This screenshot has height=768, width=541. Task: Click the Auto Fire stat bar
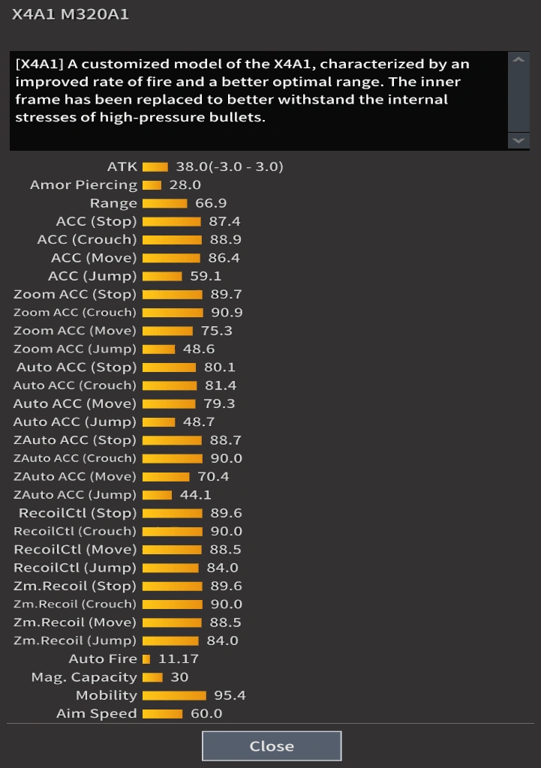point(146,659)
